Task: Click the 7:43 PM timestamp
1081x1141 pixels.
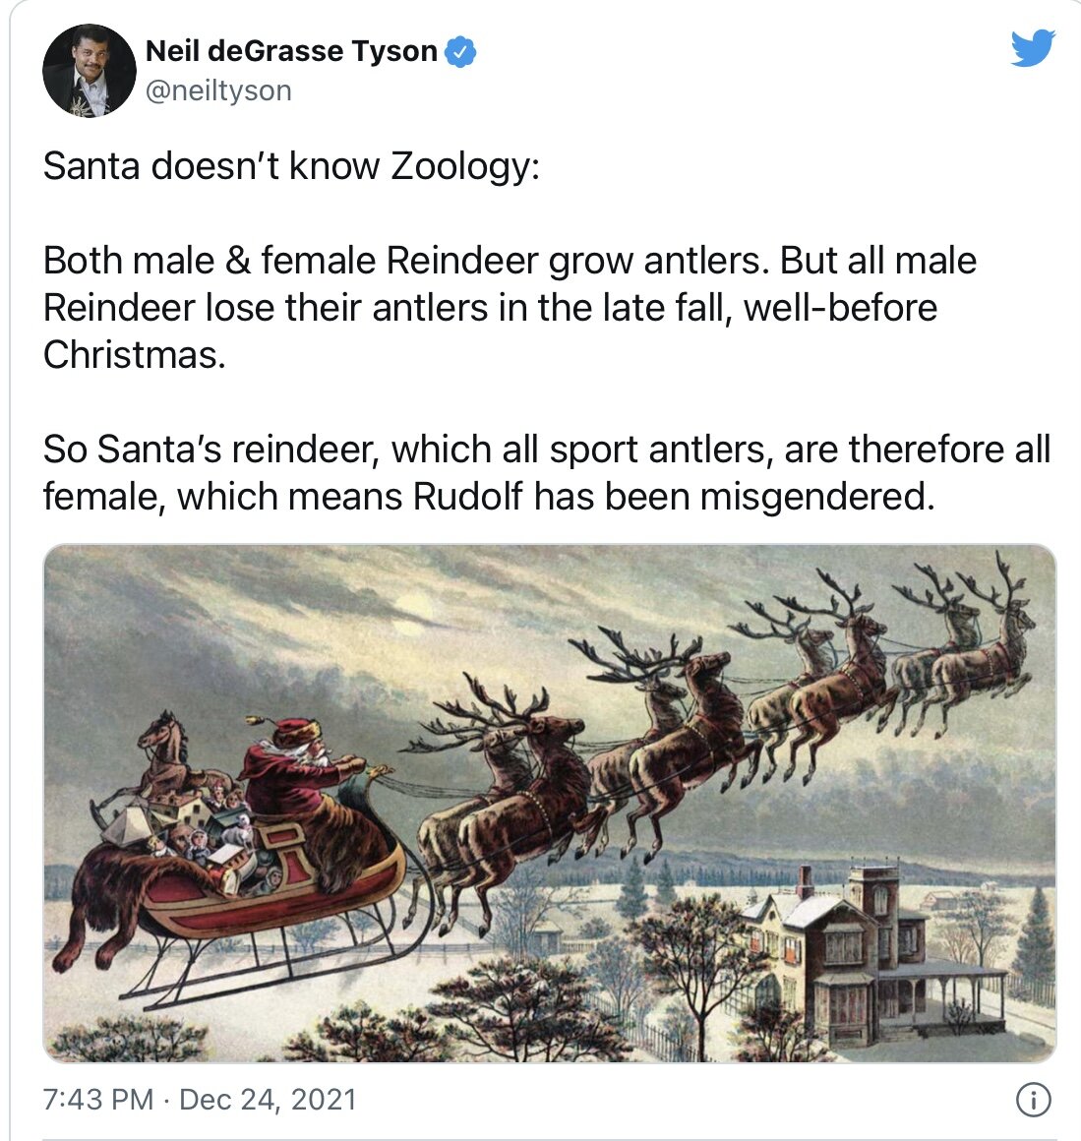Action: (98, 1099)
